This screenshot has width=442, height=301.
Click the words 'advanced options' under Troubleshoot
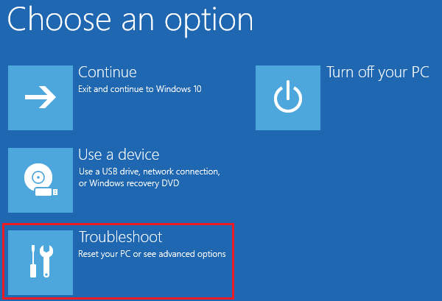[x=192, y=254]
